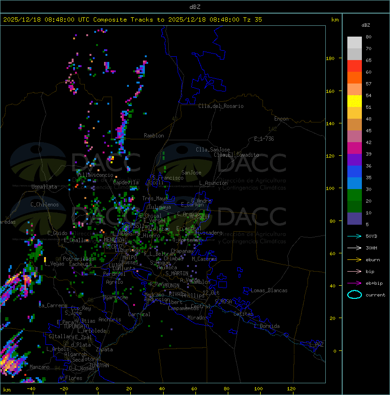Image resolution: width=390 pixels, height=395 pixels.
Task: Pick the slate swatch between 10 and 5 dBZ
Action: [354, 219]
